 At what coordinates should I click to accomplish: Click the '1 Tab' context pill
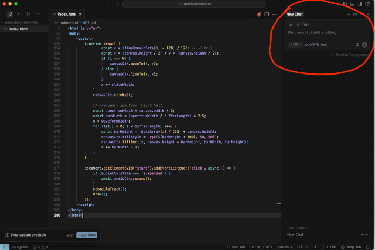pos(303,25)
